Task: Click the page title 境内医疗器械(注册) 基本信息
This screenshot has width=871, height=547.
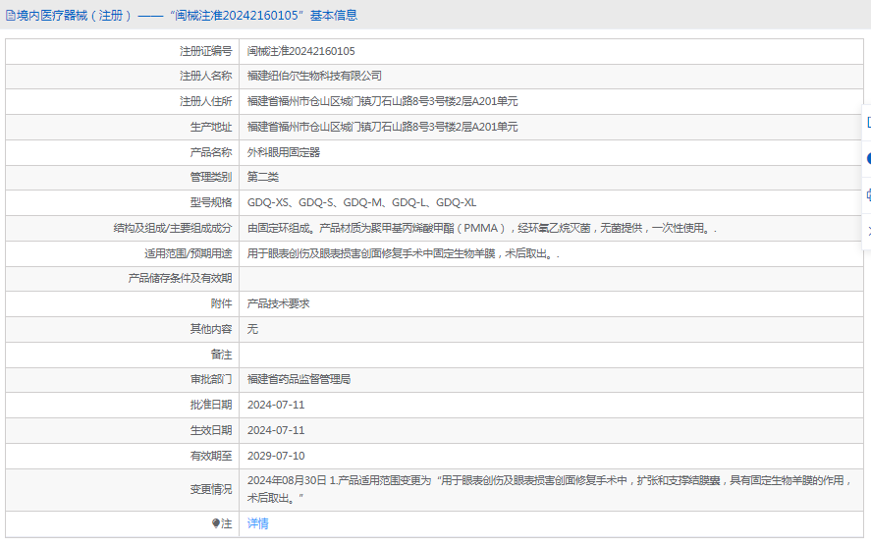Action: 187,16
